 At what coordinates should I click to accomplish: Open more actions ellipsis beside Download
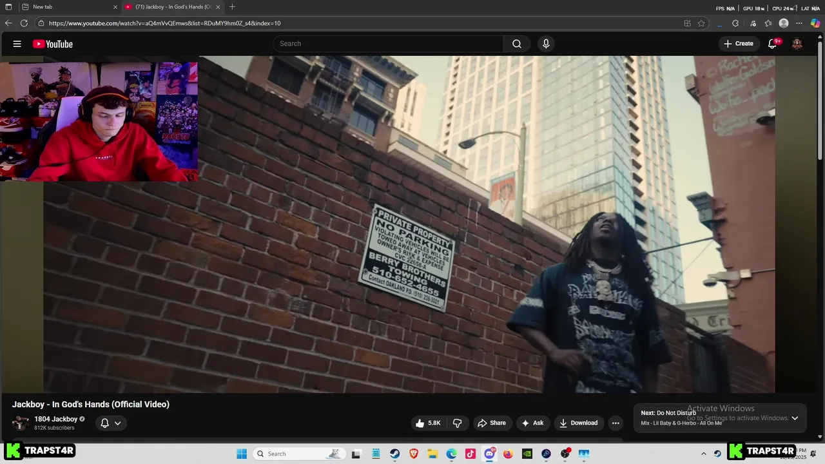pos(616,423)
